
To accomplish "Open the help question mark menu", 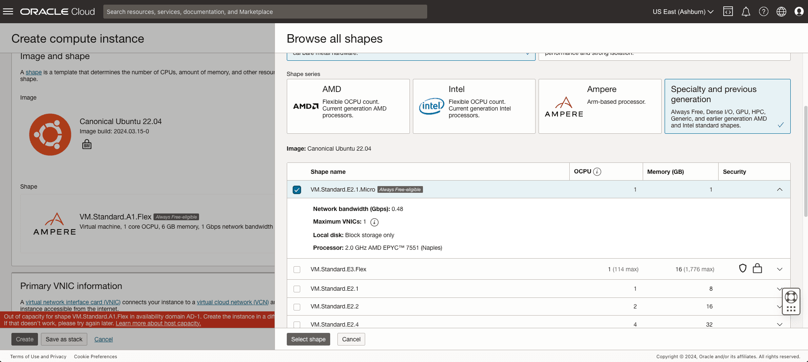I will (763, 11).
